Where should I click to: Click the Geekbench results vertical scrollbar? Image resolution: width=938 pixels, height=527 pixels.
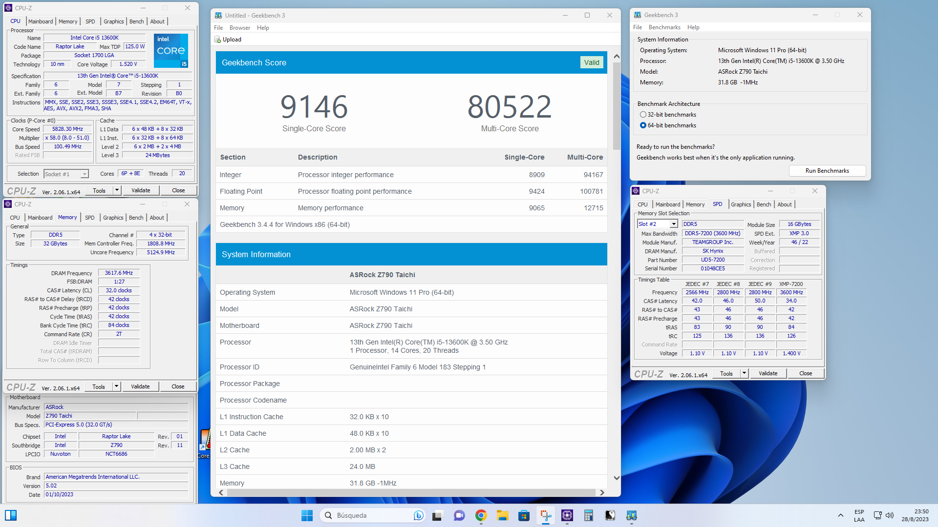[617, 106]
